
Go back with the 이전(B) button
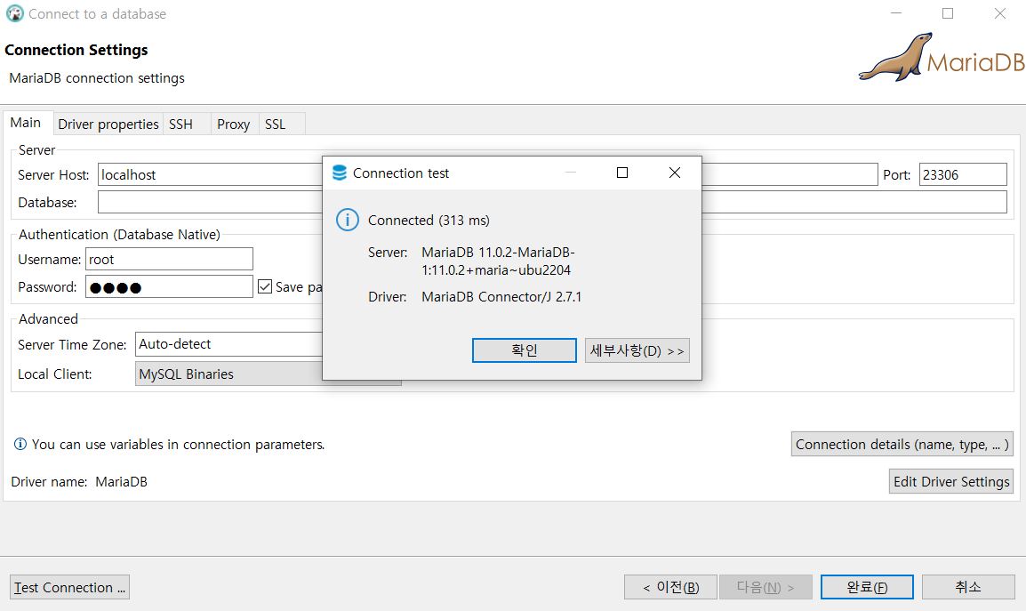pyautogui.click(x=670, y=587)
